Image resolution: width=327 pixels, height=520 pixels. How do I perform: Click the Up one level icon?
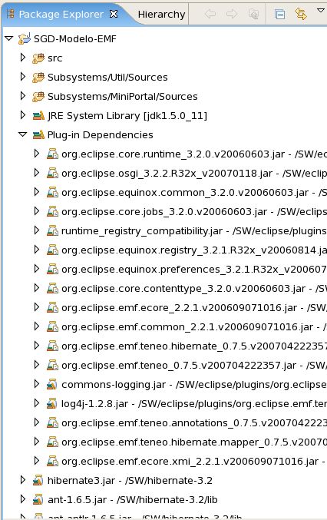point(253,14)
